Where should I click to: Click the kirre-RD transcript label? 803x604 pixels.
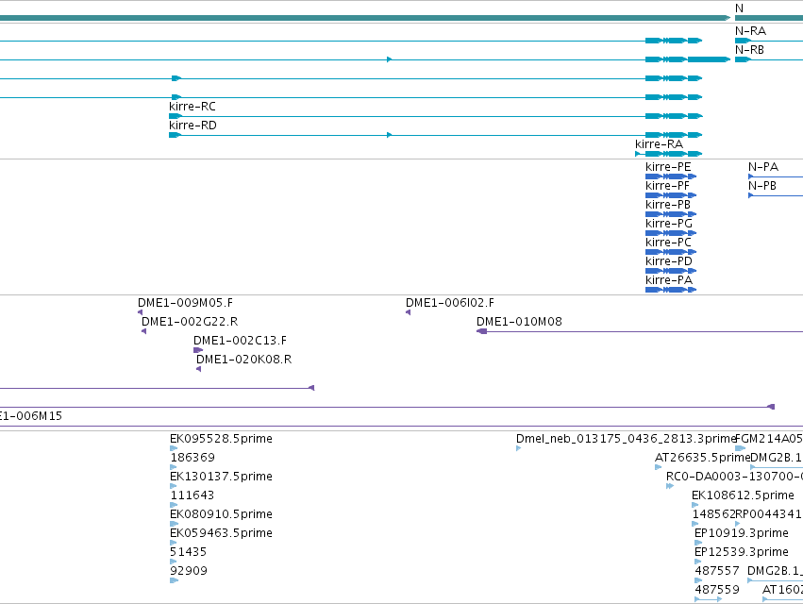192,125
